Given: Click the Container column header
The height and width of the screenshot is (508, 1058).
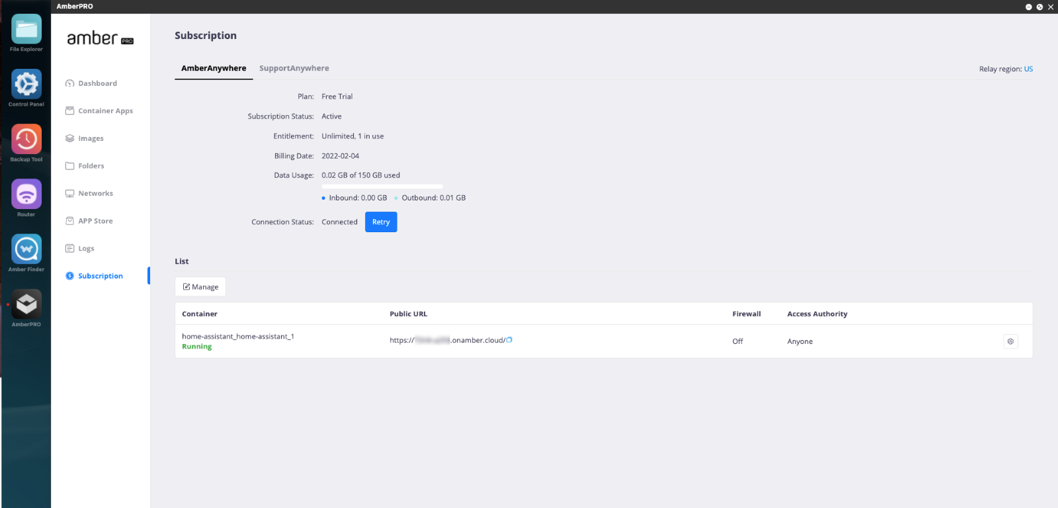Looking at the screenshot, I should click(200, 314).
